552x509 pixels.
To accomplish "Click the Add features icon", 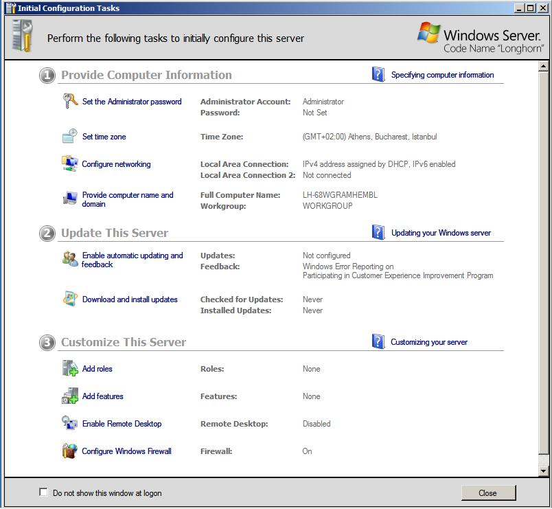I will pyautogui.click(x=70, y=396).
